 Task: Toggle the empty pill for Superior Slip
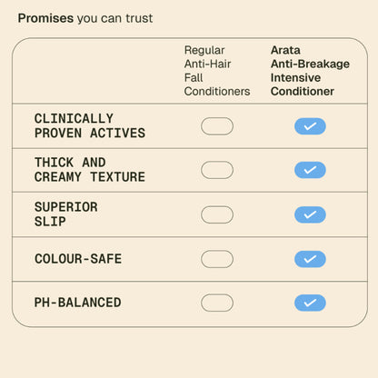(x=217, y=214)
